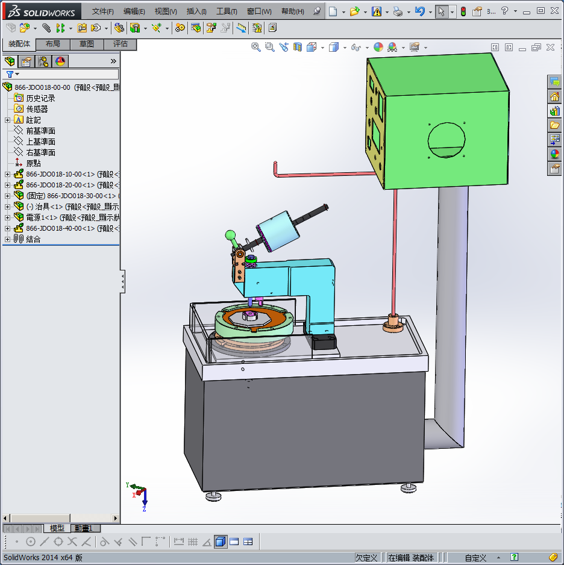Click the Zoom to Fit magnifier icon
564x565 pixels.
pyautogui.click(x=256, y=47)
